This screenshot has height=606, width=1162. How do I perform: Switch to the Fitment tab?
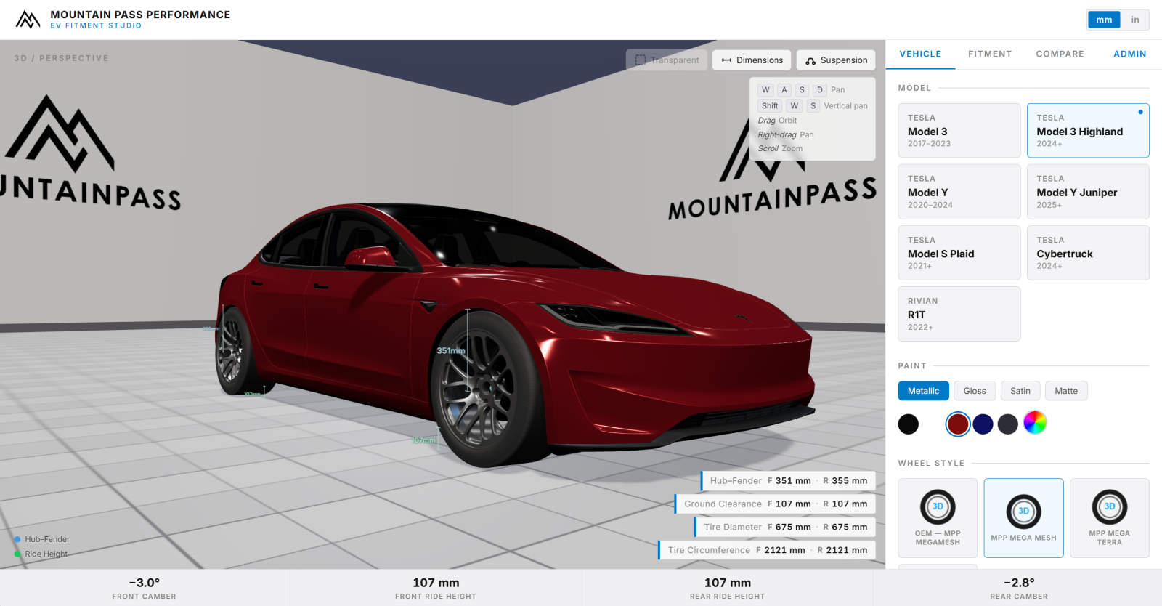tap(990, 54)
